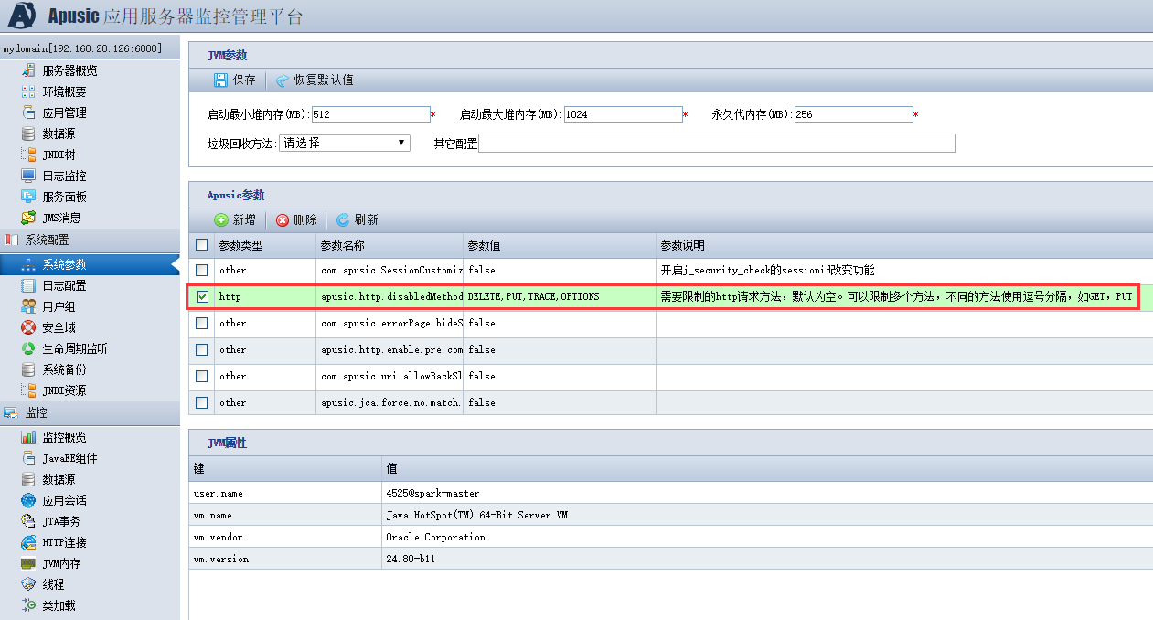Uncheck the apusic.http.disabledMethod row checkbox
Image resolution: width=1153 pixels, height=620 pixels.
pos(201,296)
